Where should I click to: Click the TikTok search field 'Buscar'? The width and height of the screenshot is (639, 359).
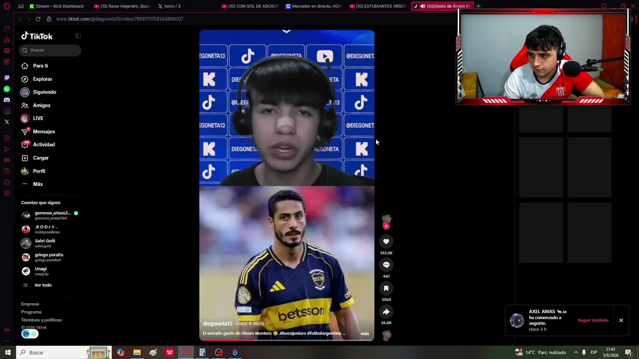tap(50, 50)
